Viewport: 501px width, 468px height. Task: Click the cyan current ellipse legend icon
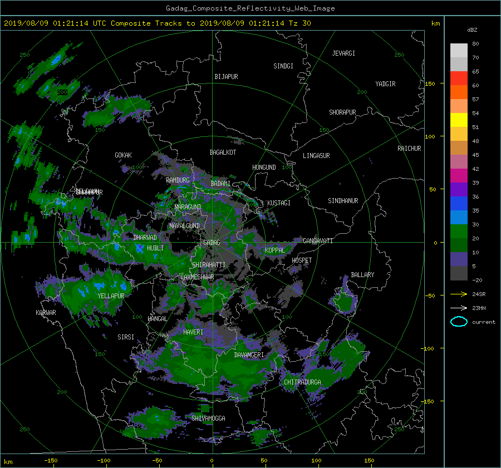[459, 322]
